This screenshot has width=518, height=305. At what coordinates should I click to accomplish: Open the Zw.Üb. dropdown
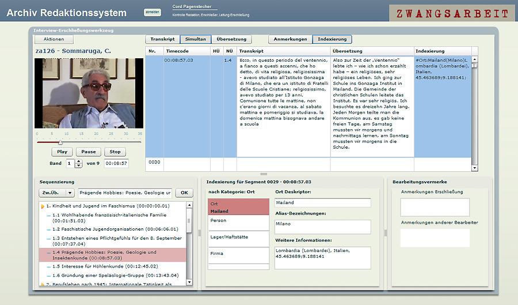tap(57, 193)
